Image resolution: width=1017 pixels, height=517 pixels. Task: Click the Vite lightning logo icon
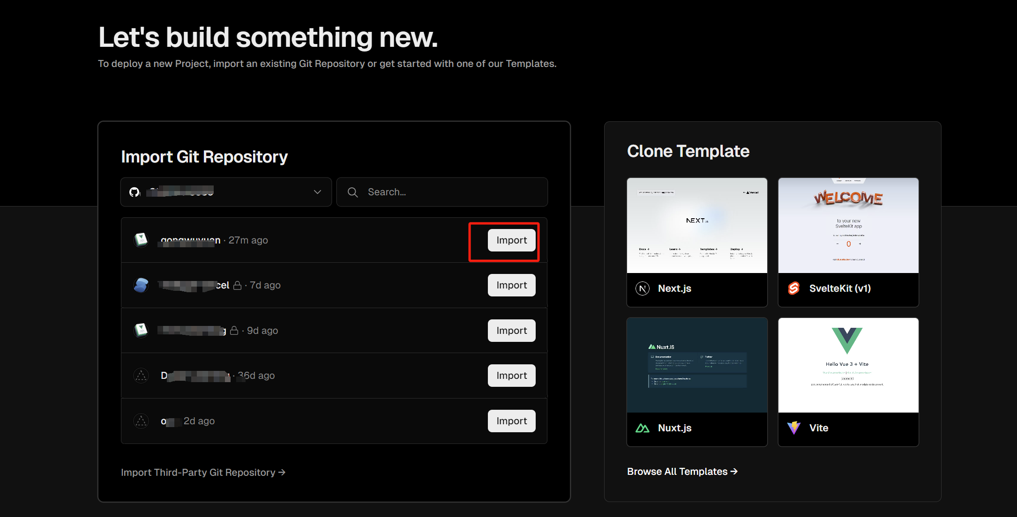[x=793, y=428]
